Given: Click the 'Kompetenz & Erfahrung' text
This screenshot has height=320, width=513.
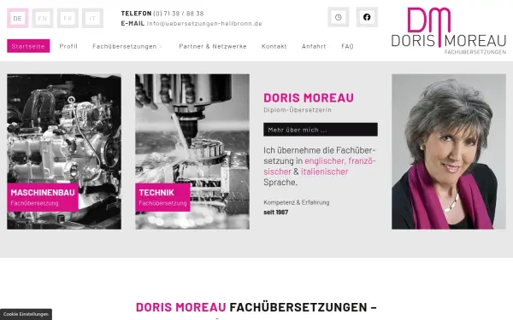Looking at the screenshot, I should pyautogui.click(x=297, y=202).
